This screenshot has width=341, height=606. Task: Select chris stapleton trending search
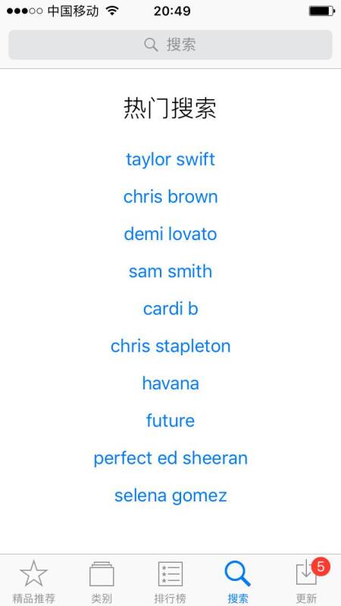170,346
